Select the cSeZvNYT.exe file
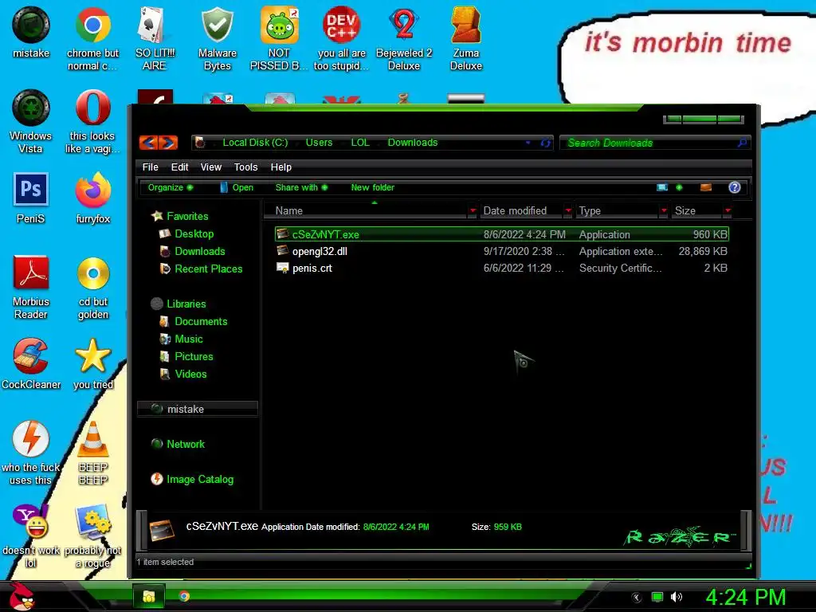The width and height of the screenshot is (816, 612). coord(502,234)
